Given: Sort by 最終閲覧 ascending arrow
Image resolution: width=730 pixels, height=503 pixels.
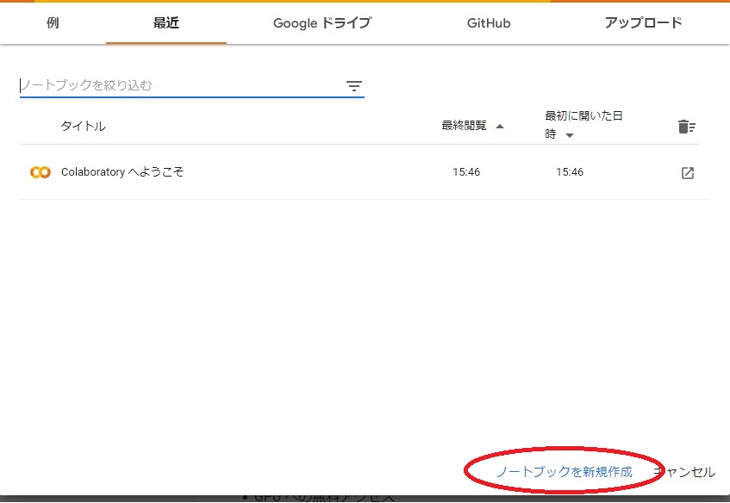Looking at the screenshot, I should [x=500, y=126].
